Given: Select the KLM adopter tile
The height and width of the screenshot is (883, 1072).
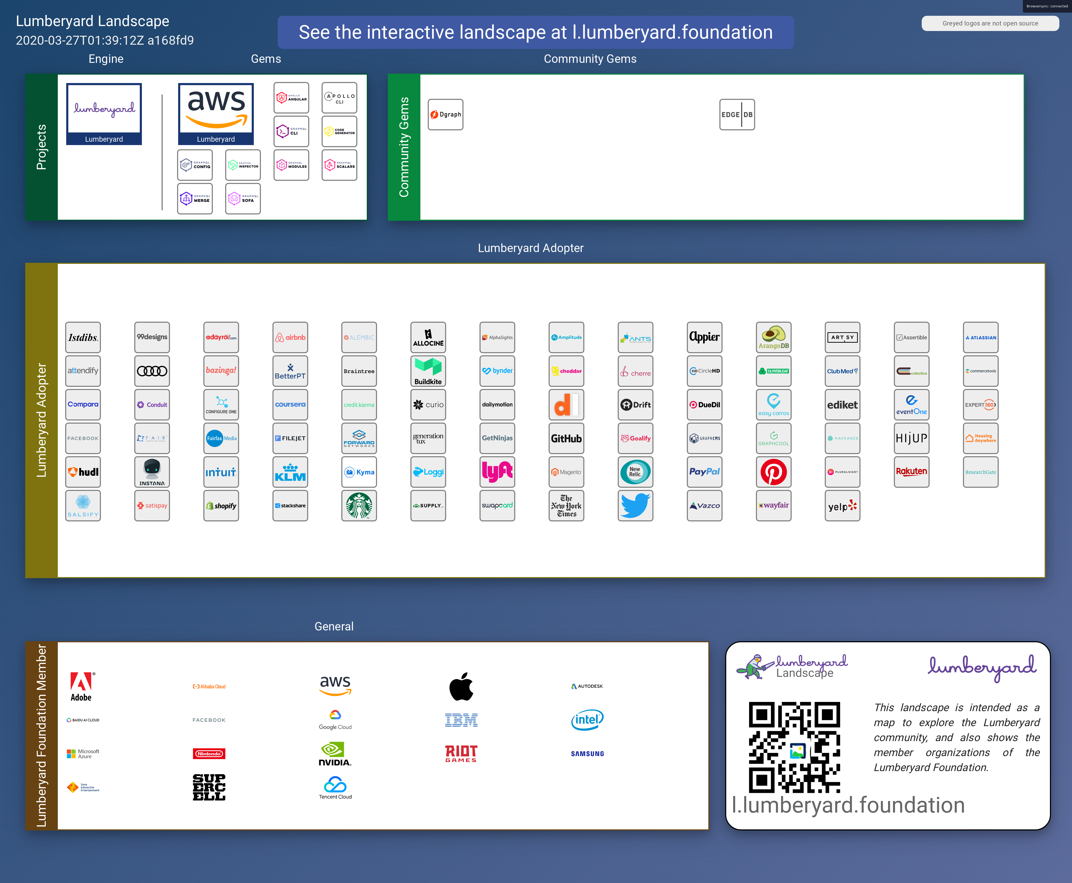Looking at the screenshot, I should coord(290,472).
